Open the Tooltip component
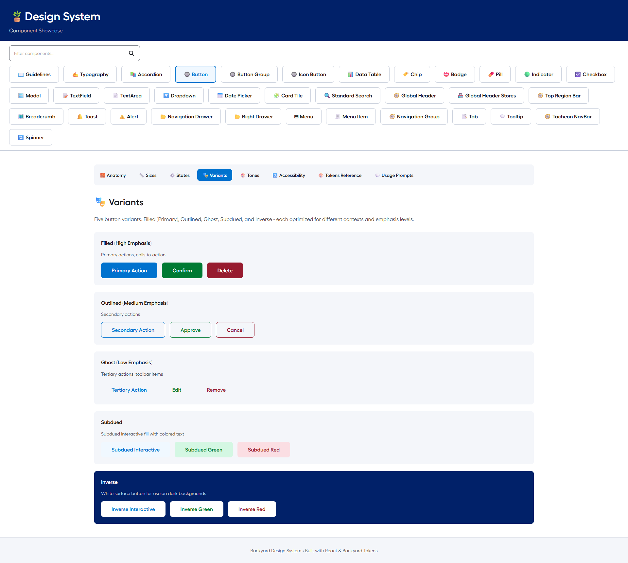This screenshot has width=628, height=563. (511, 116)
